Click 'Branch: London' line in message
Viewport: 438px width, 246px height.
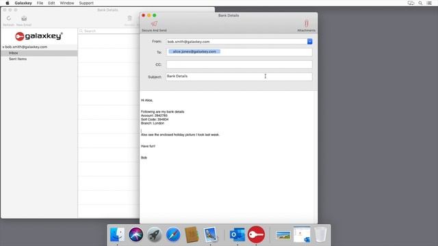[153, 123]
